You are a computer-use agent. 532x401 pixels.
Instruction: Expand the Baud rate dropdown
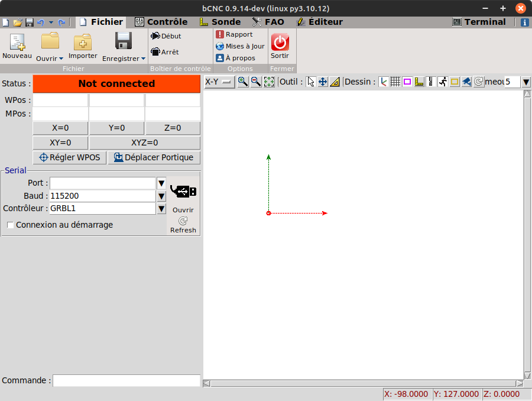tap(161, 196)
